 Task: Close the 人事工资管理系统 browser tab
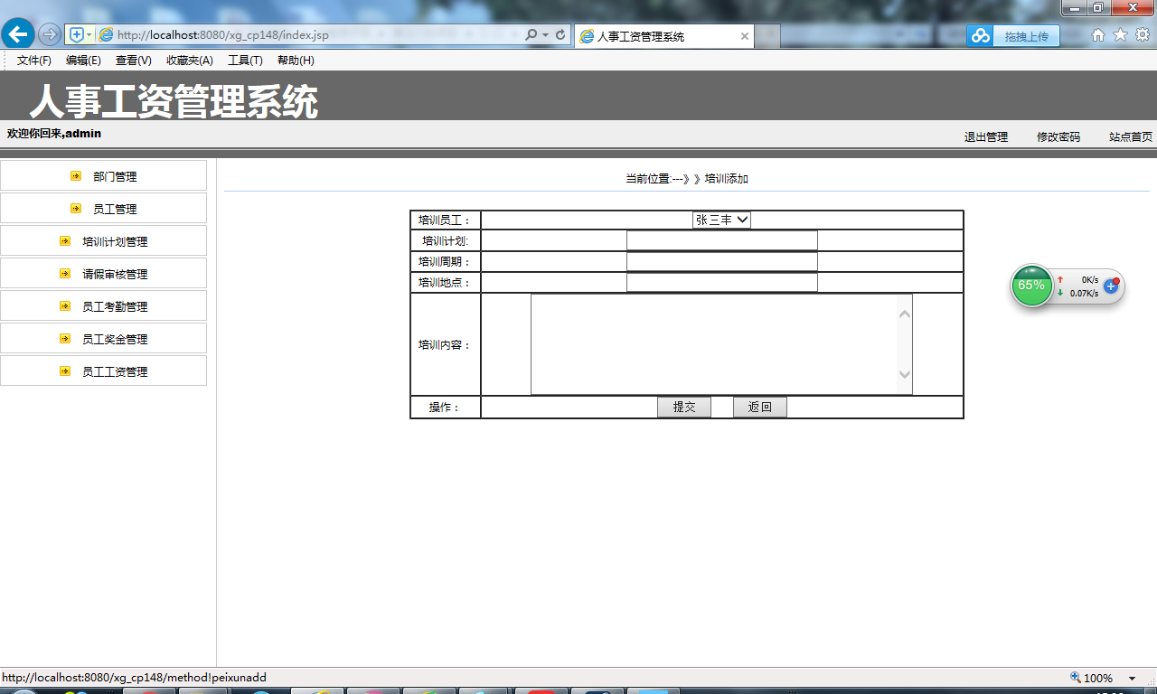(745, 37)
